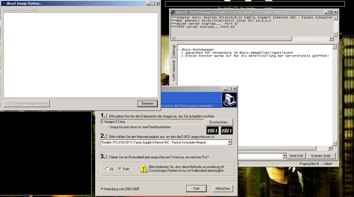Select the first flash chip image icon
Screen dimensions: 354x197
[212, 130]
